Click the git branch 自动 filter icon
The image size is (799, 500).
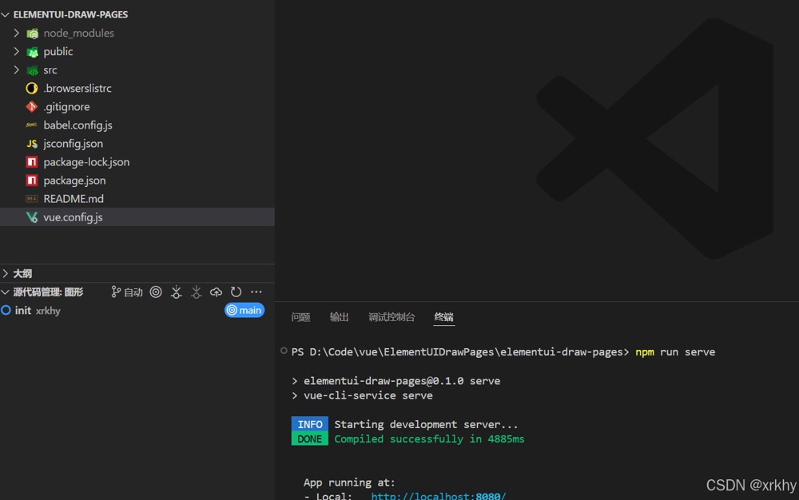(x=127, y=292)
